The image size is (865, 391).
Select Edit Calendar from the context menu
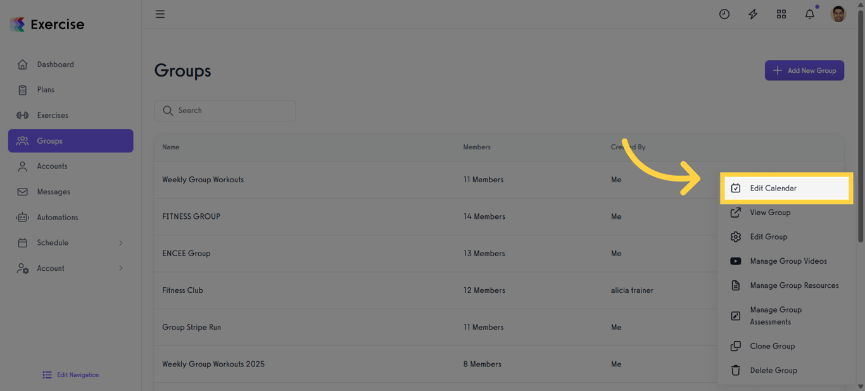[x=773, y=188]
